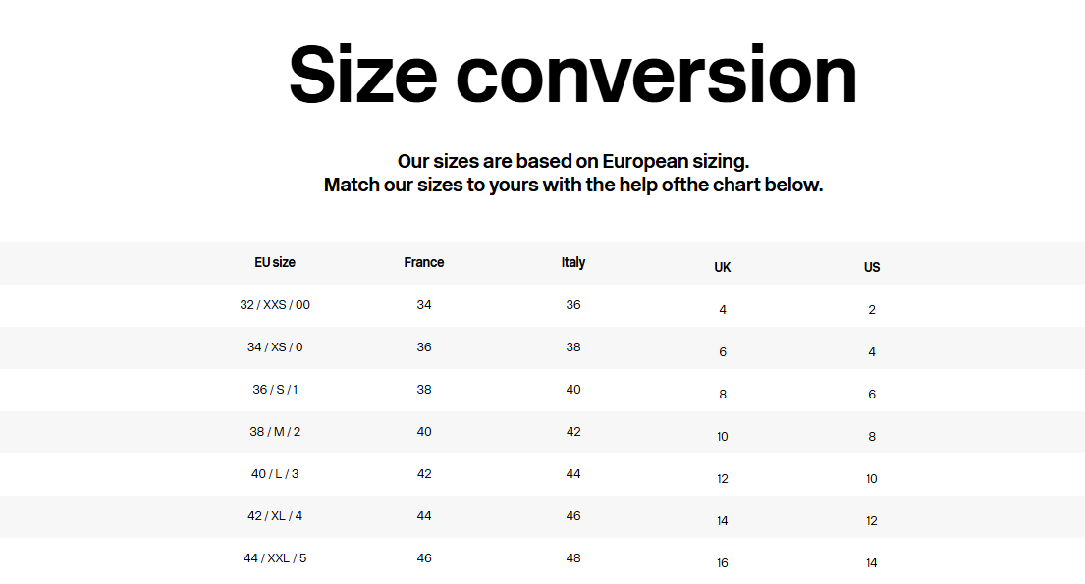Screen dimensions: 1085x584
Task: Click Italy size 42 in M row
Action: 573,432
